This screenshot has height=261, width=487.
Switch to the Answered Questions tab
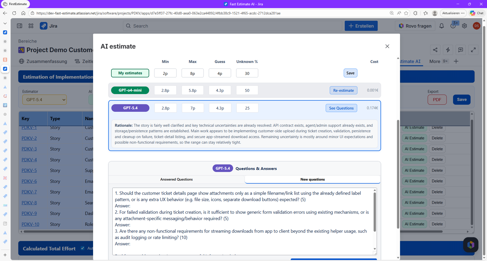[176, 179]
